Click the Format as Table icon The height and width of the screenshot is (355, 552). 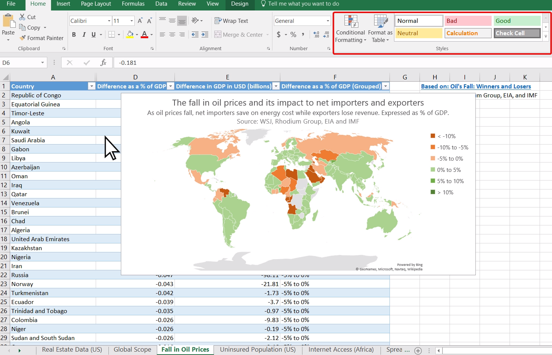pyautogui.click(x=380, y=22)
